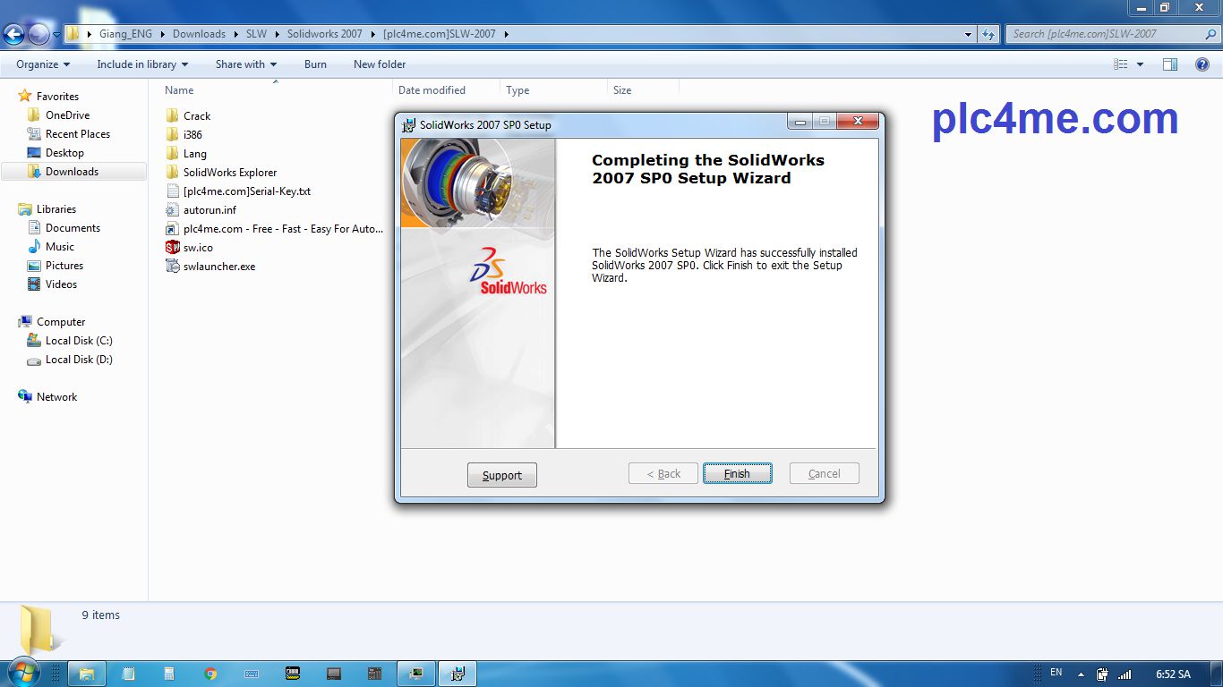Expand the Share with dropdown

tap(245, 64)
